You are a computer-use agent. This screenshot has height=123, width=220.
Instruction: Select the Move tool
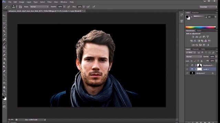tap(4, 15)
